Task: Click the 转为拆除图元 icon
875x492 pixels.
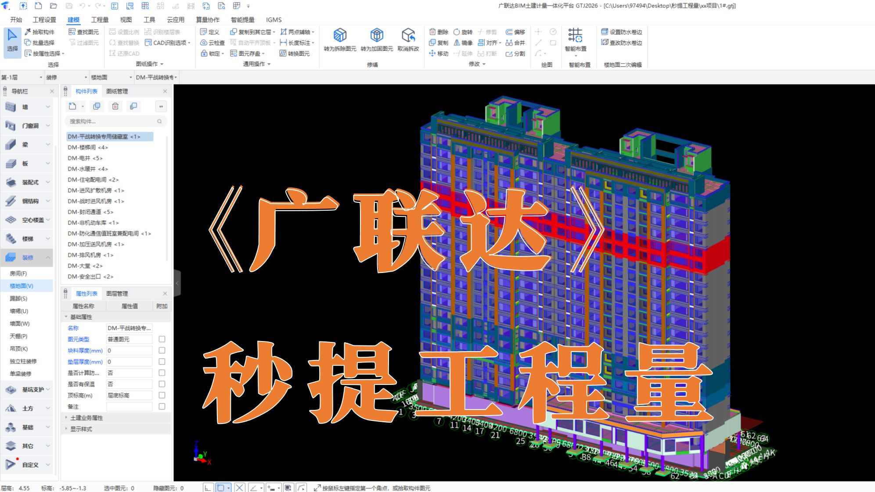Action: tap(340, 35)
